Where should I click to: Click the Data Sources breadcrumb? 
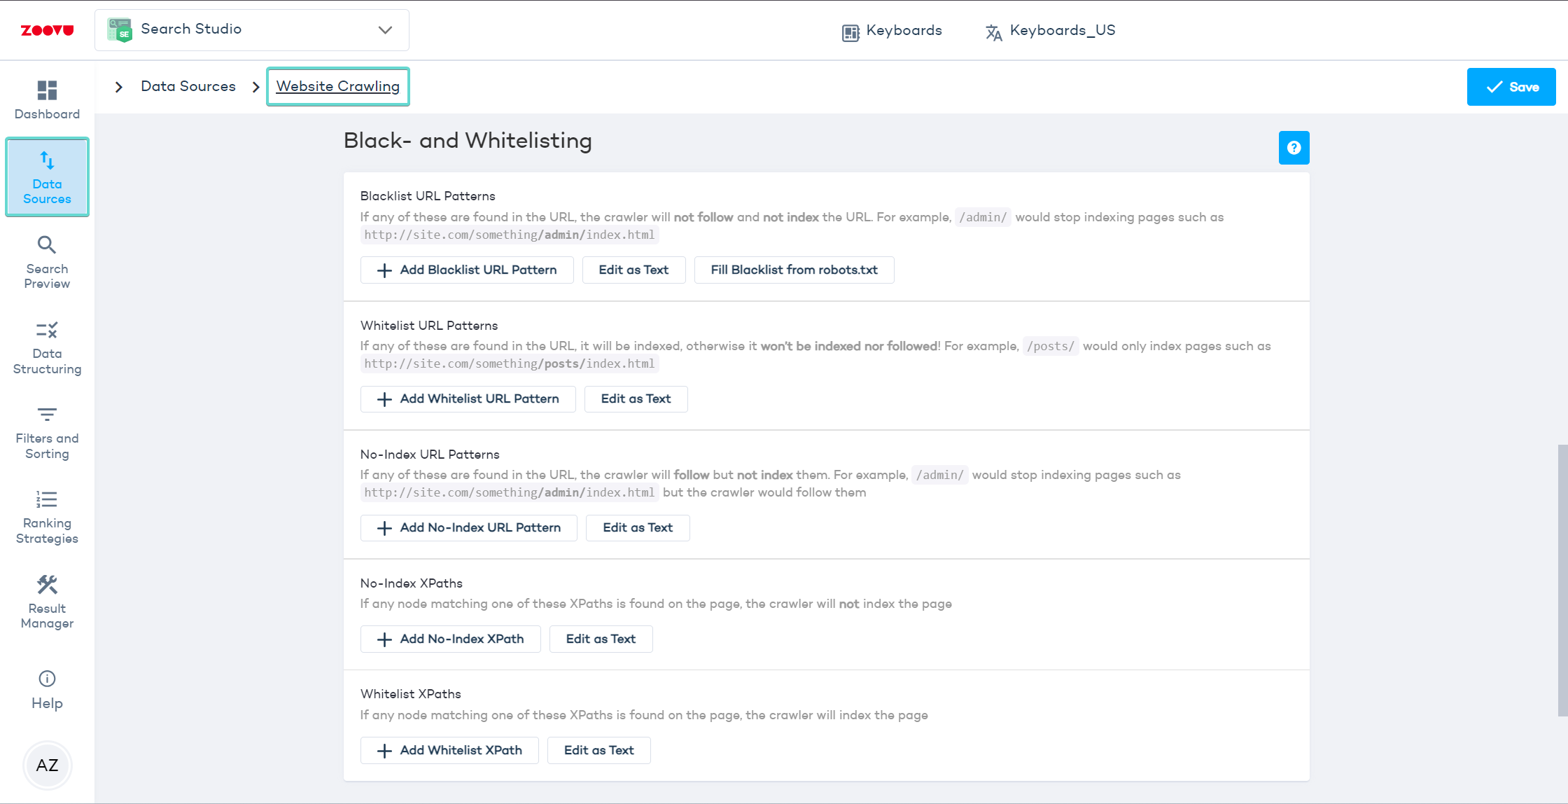point(188,86)
